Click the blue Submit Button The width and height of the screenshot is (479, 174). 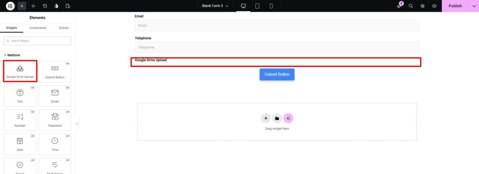pos(277,74)
